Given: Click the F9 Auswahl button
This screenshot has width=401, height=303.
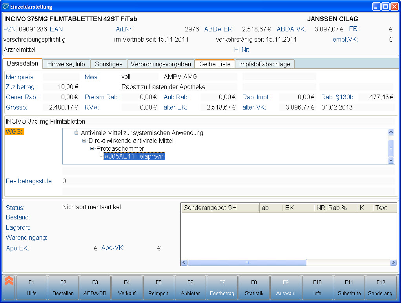Looking at the screenshot, I should 286,288.
